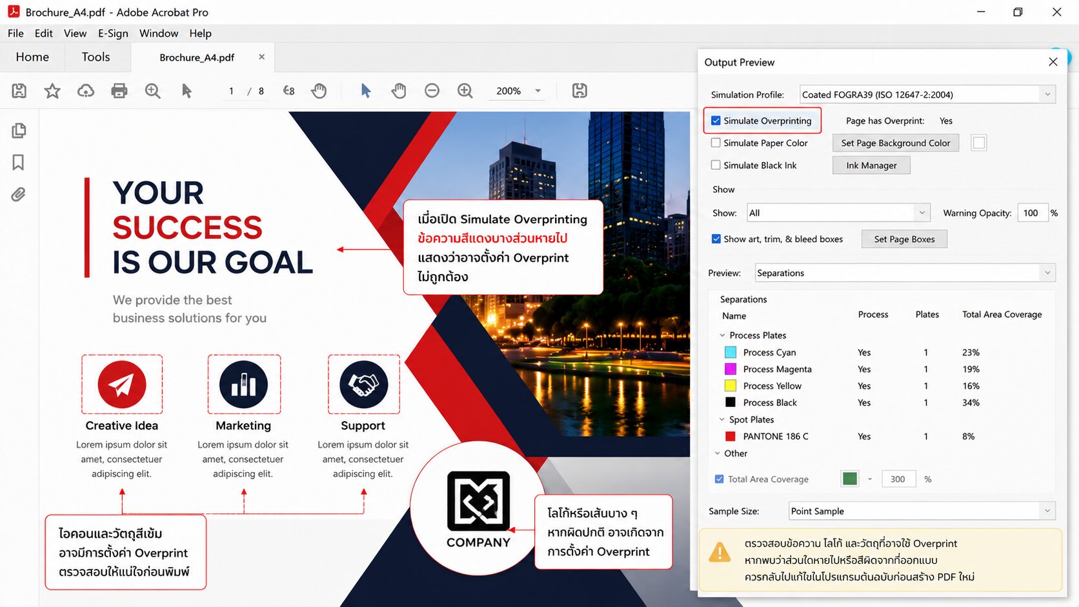Image resolution: width=1079 pixels, height=607 pixels.
Task: Click the save icon after zoom box
Action: coord(580,91)
